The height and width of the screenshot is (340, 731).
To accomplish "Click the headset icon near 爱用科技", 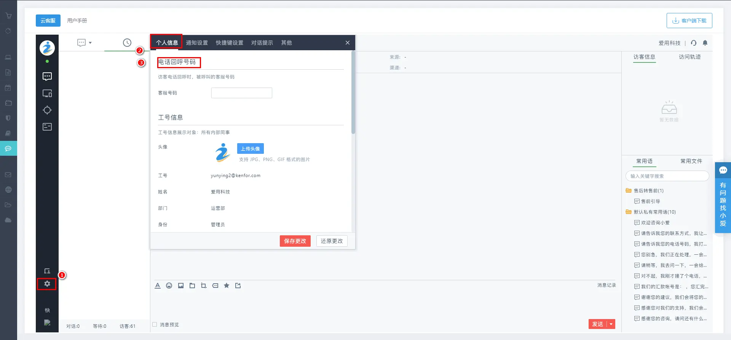I will (x=693, y=43).
